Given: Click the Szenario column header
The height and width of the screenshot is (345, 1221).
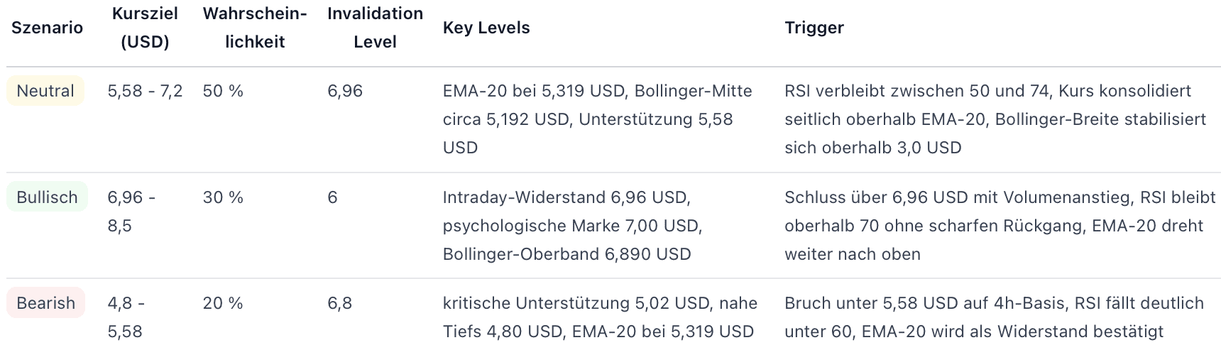Looking at the screenshot, I should point(47,28).
